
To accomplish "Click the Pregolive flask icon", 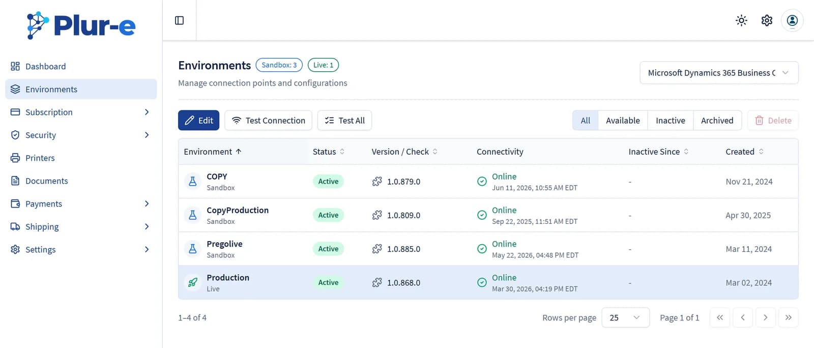I will (193, 249).
